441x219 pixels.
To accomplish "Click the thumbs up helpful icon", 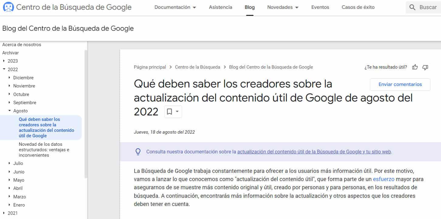I will (415, 67).
